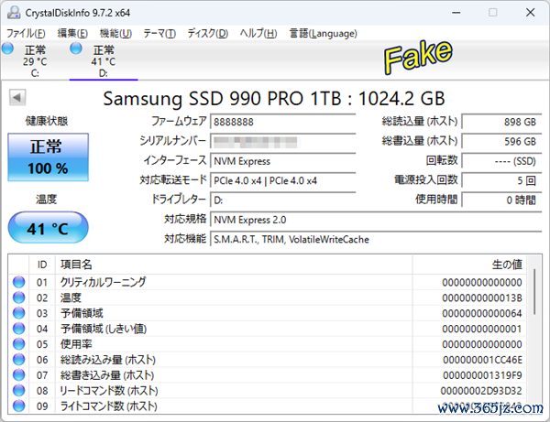
Task: Open the ヘルプ(H) menu
Action: click(x=258, y=34)
